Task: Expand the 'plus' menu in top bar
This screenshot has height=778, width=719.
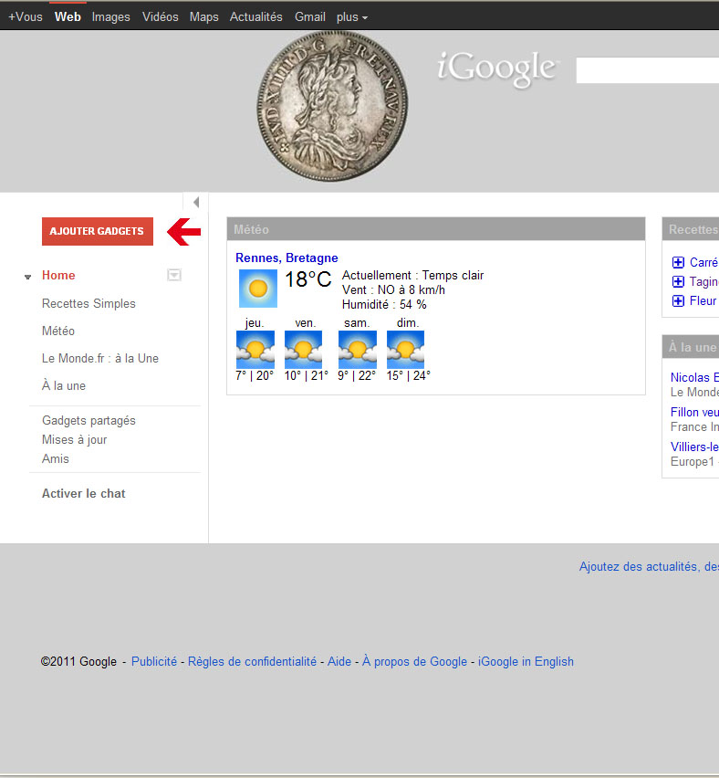Action: (x=352, y=17)
